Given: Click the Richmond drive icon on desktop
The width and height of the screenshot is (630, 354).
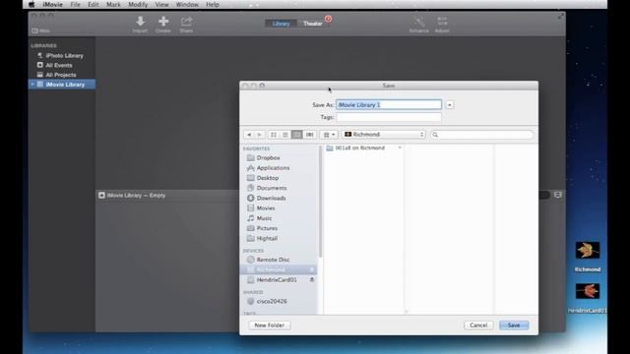Looking at the screenshot, I should 588,250.
